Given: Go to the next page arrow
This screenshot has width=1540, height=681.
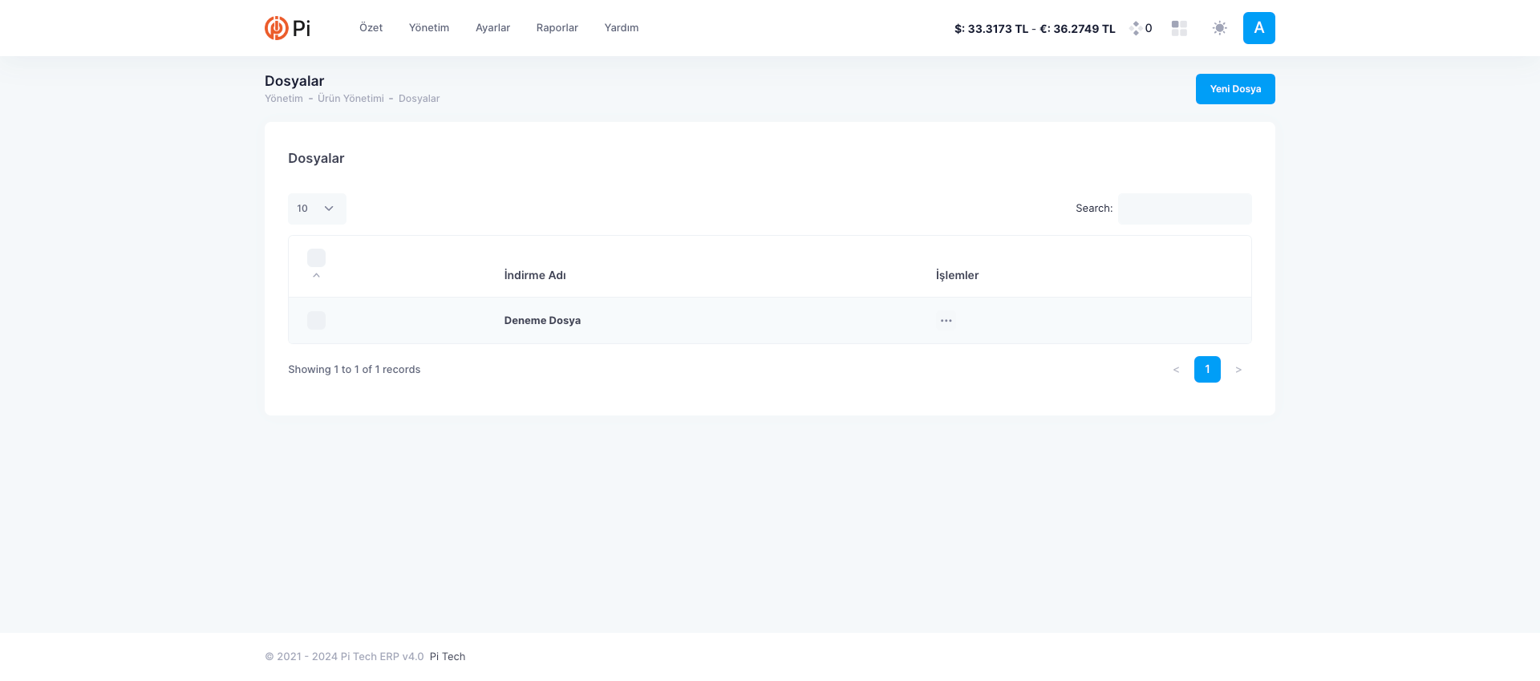Looking at the screenshot, I should tap(1238, 370).
